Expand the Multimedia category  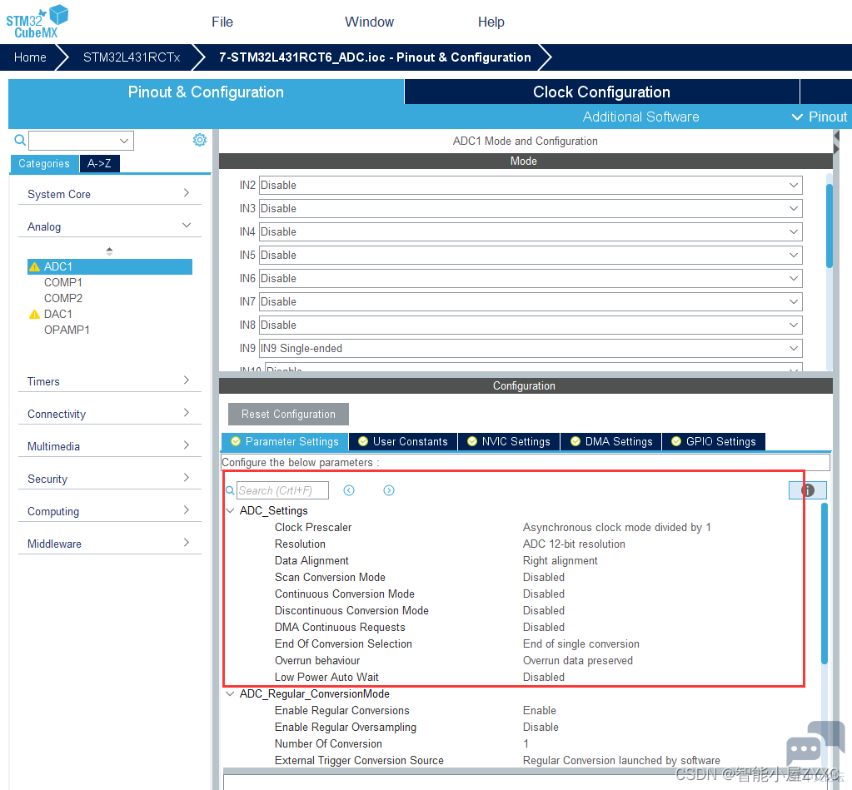click(x=109, y=446)
